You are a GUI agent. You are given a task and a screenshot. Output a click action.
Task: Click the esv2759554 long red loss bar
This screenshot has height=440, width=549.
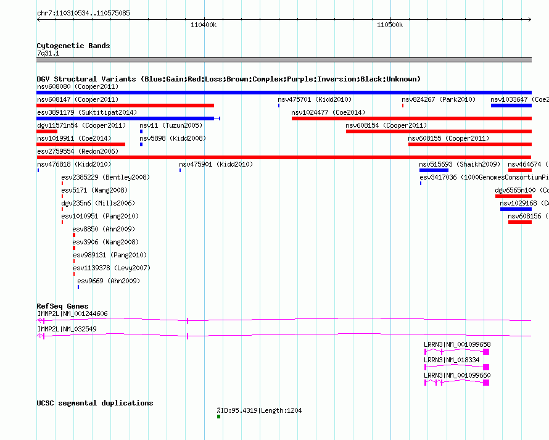(284, 157)
